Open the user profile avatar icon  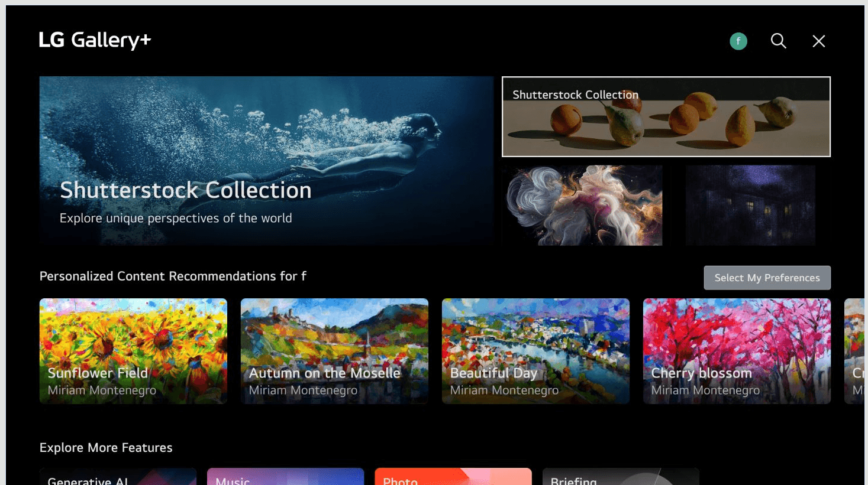738,41
